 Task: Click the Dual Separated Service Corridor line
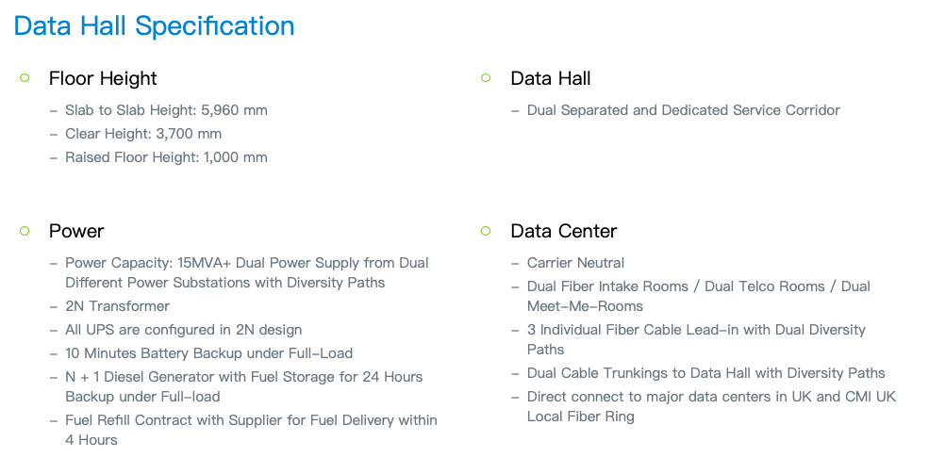point(683,110)
